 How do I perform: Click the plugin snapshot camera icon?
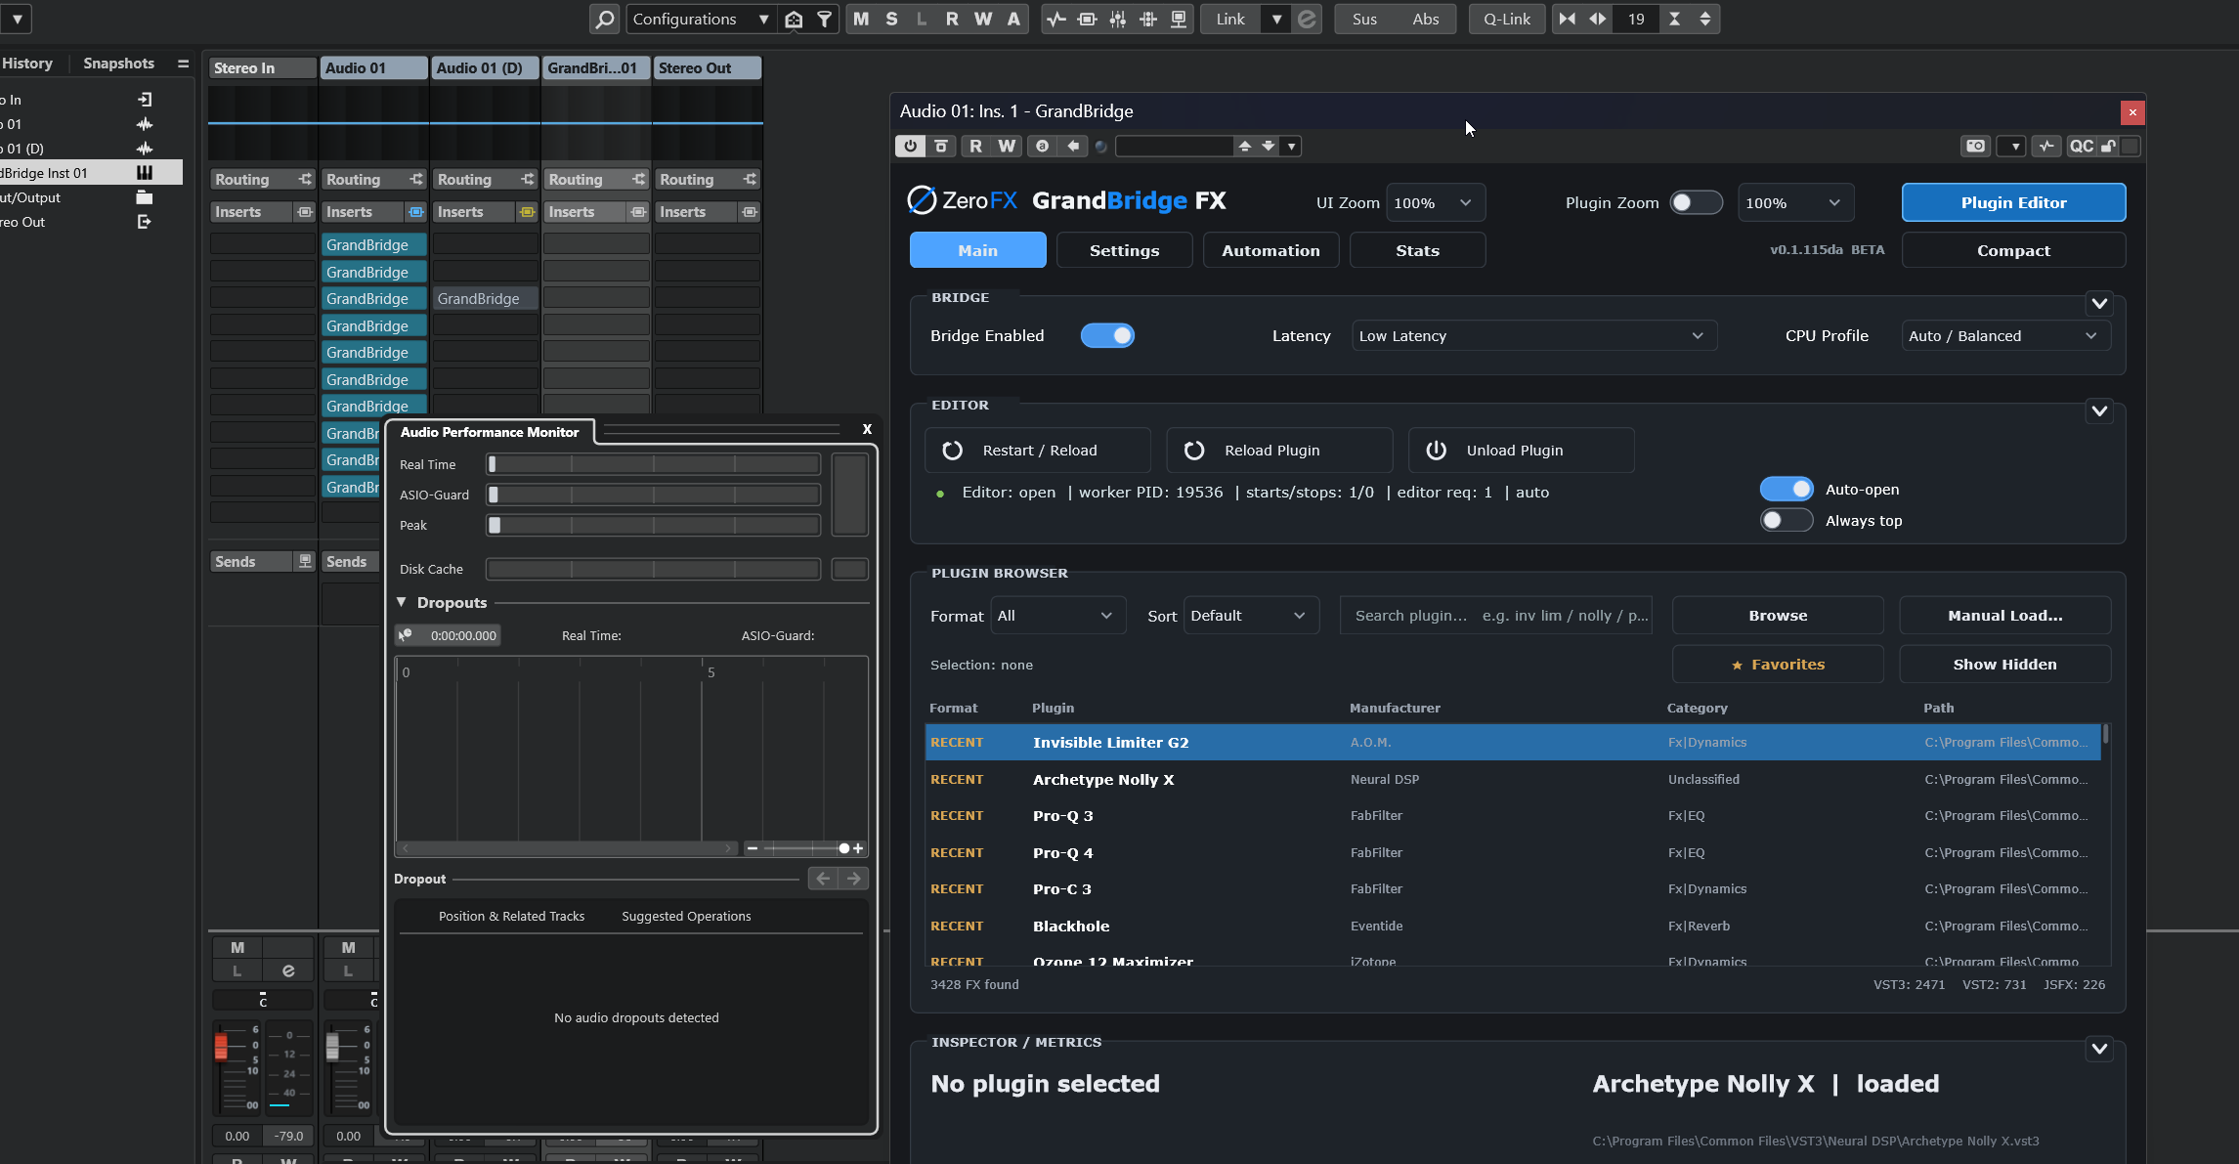point(1976,146)
